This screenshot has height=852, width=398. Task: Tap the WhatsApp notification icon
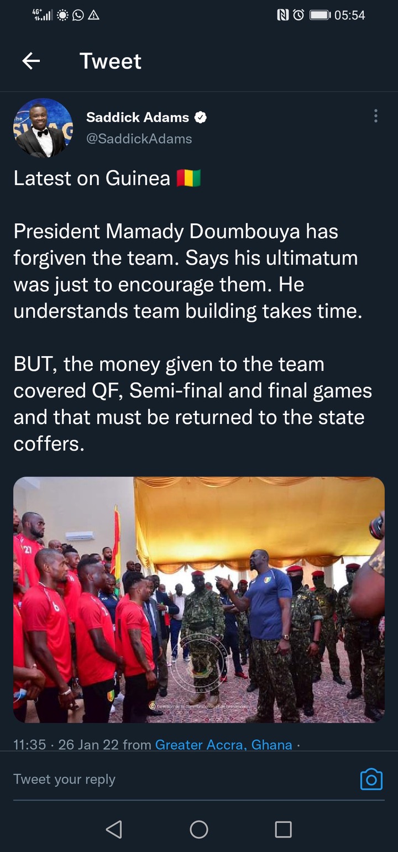pos(78,15)
